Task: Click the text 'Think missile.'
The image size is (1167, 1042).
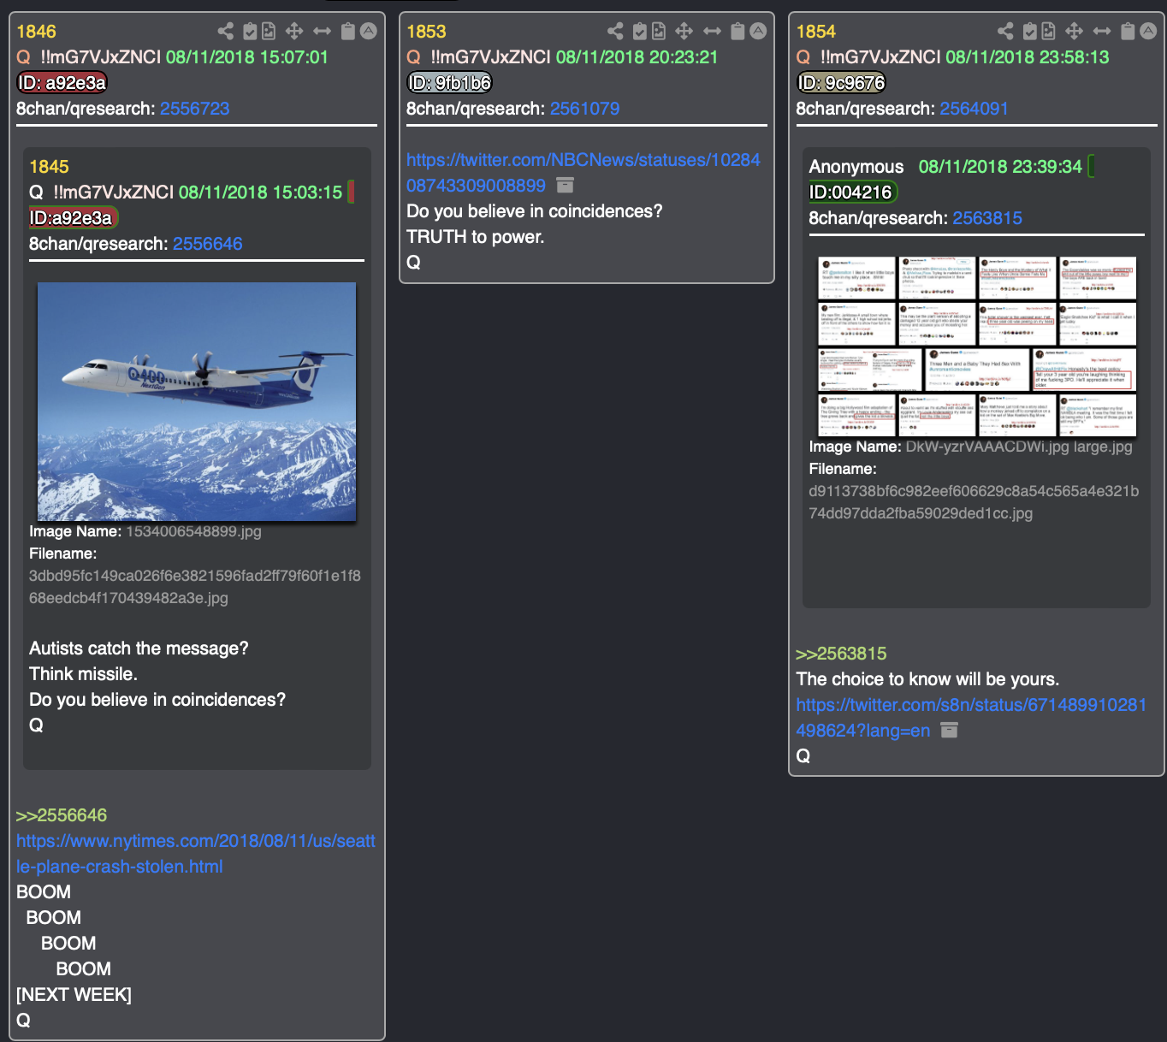Action: (x=83, y=674)
